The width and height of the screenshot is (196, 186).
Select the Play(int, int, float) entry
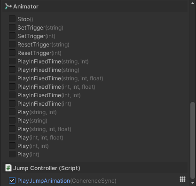40,138
